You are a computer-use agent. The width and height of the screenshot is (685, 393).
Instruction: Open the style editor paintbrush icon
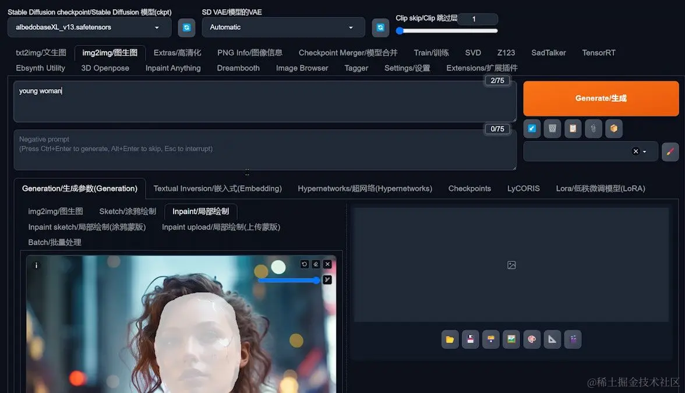pyautogui.click(x=670, y=151)
